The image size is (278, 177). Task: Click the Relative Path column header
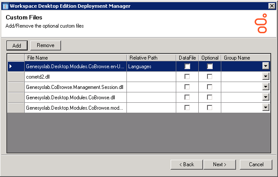point(151,57)
